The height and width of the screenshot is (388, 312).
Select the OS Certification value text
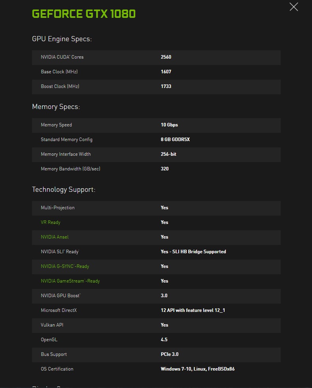coord(197,369)
